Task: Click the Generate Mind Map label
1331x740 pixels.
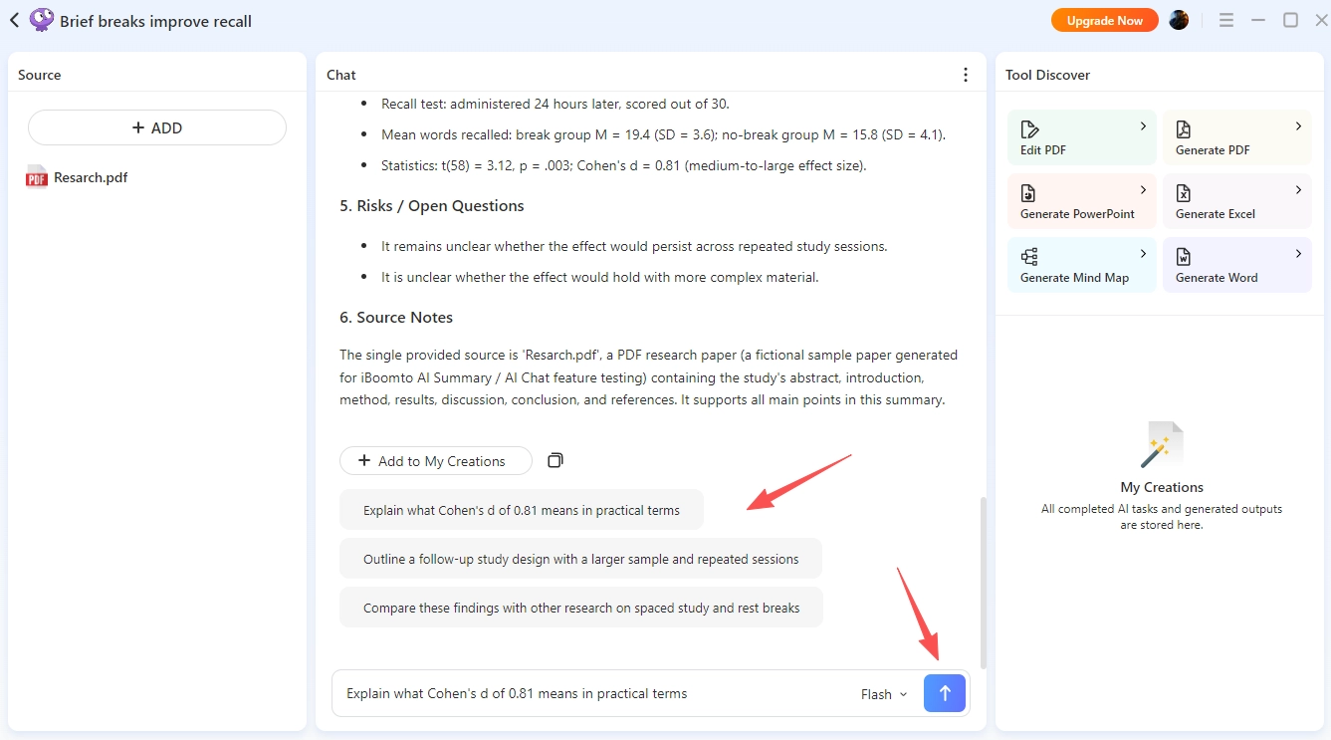Action: coord(1074,278)
